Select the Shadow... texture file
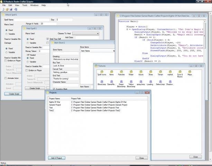This screenshot has height=166, width=212. tap(170, 83)
